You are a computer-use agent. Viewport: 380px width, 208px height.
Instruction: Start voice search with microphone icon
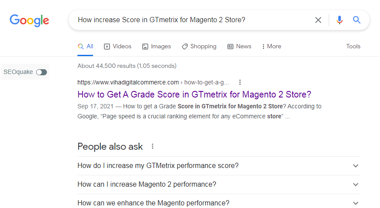(x=340, y=20)
